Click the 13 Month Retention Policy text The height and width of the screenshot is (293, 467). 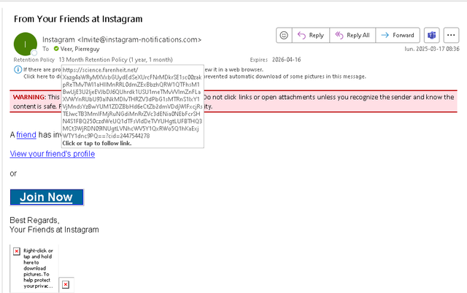tap(115, 60)
